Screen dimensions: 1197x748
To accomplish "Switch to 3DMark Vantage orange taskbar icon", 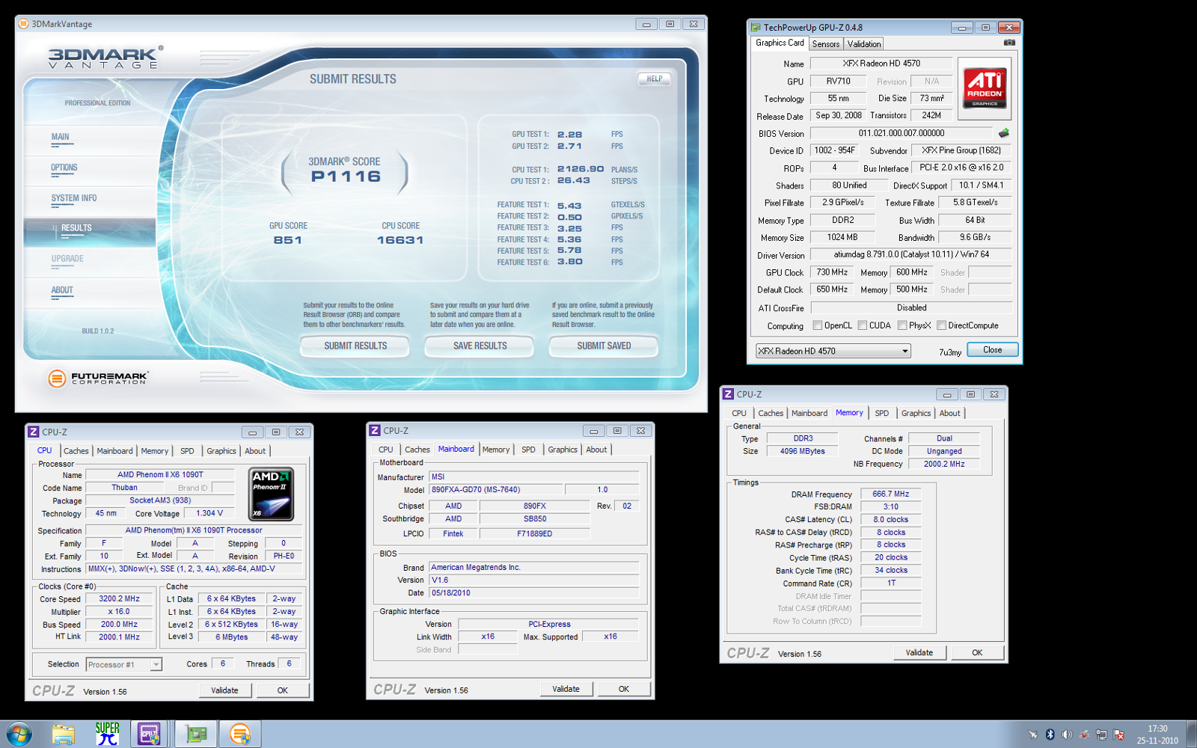I will 240,735.
